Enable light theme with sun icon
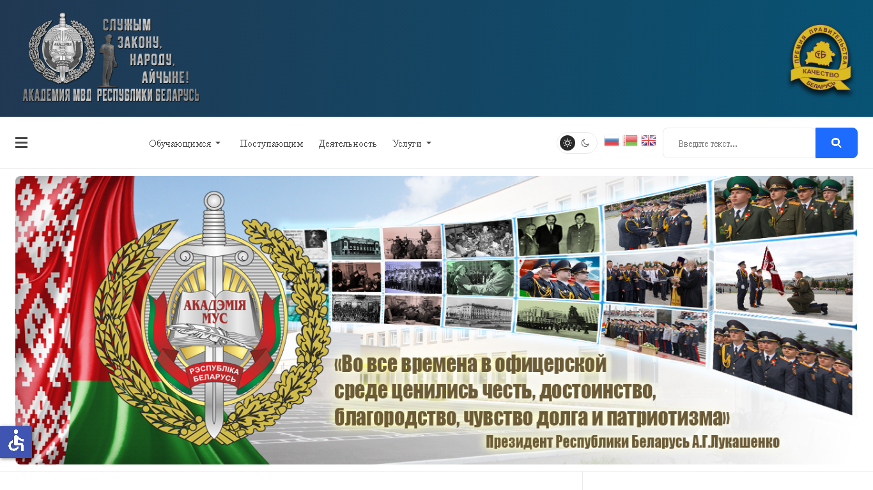The height and width of the screenshot is (490, 873). (x=568, y=143)
